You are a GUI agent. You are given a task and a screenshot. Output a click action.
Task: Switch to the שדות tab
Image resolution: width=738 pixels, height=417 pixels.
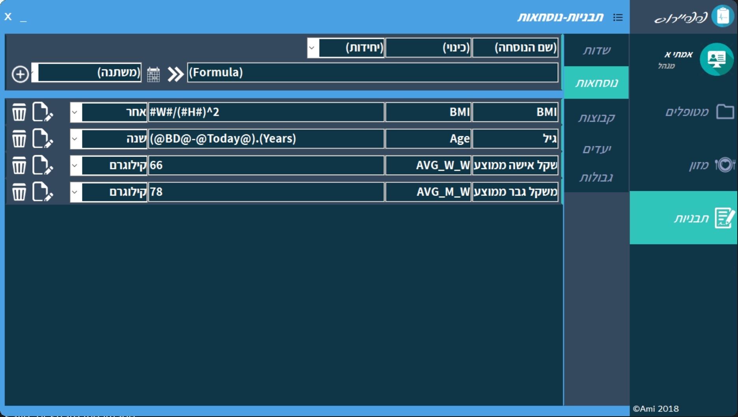(x=596, y=50)
